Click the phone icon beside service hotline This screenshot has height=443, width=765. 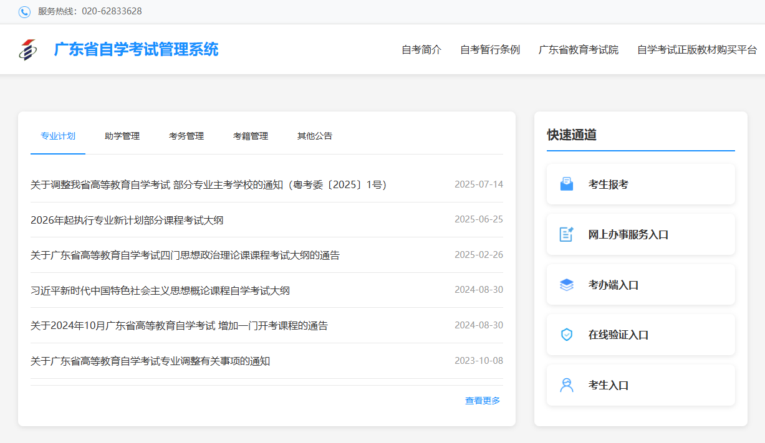[x=24, y=12]
